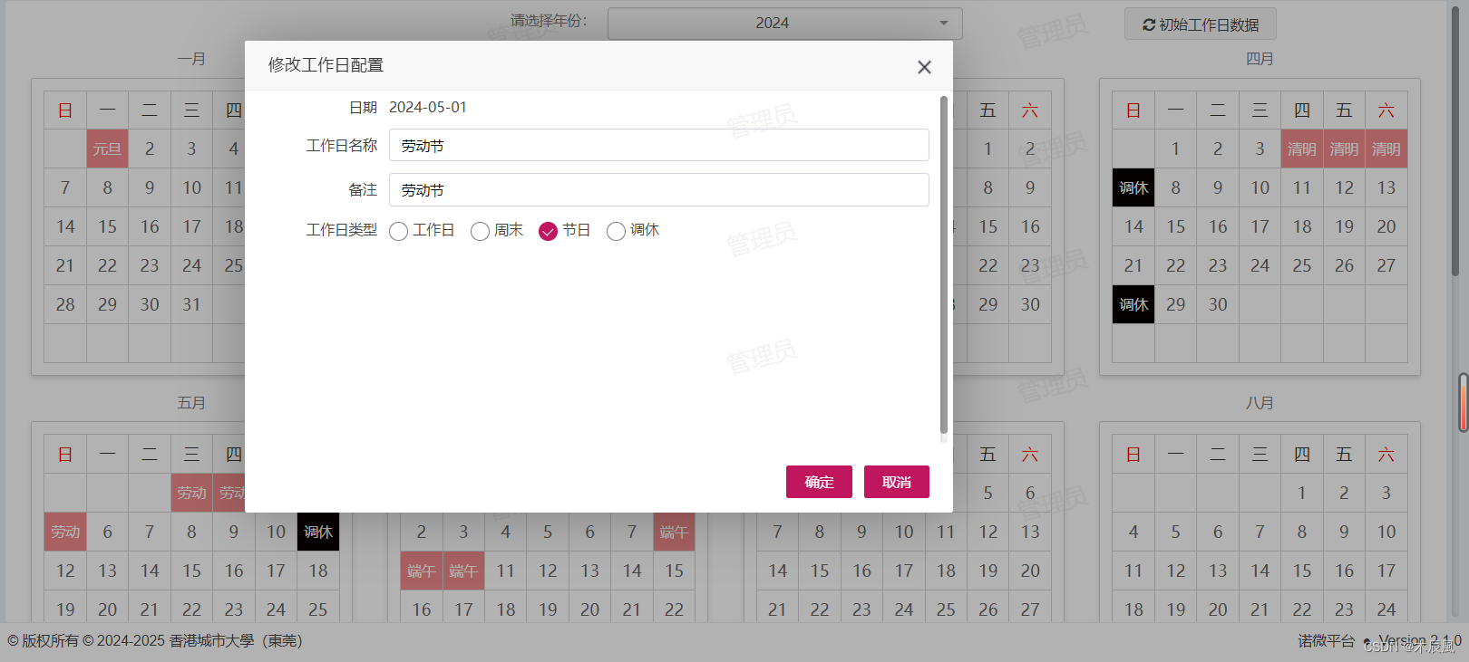Click the 调休 cell beside April 8
The height and width of the screenshot is (662, 1469).
click(x=1133, y=187)
